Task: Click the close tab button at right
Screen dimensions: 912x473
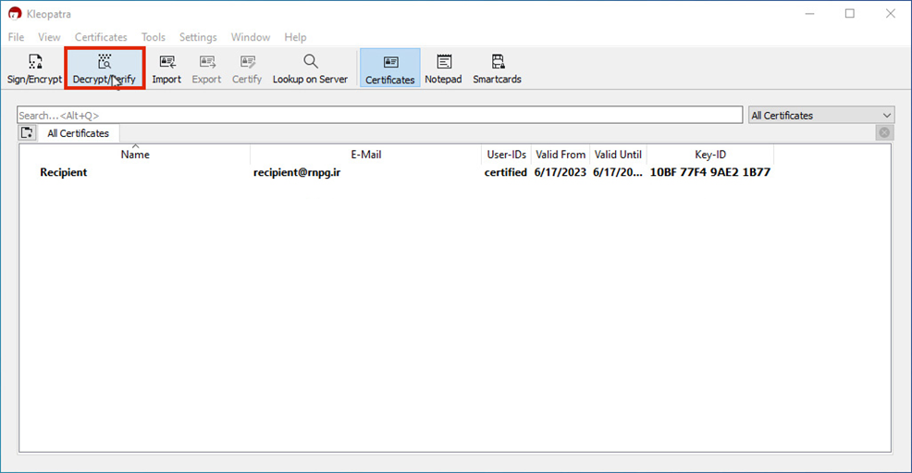Action: (884, 132)
